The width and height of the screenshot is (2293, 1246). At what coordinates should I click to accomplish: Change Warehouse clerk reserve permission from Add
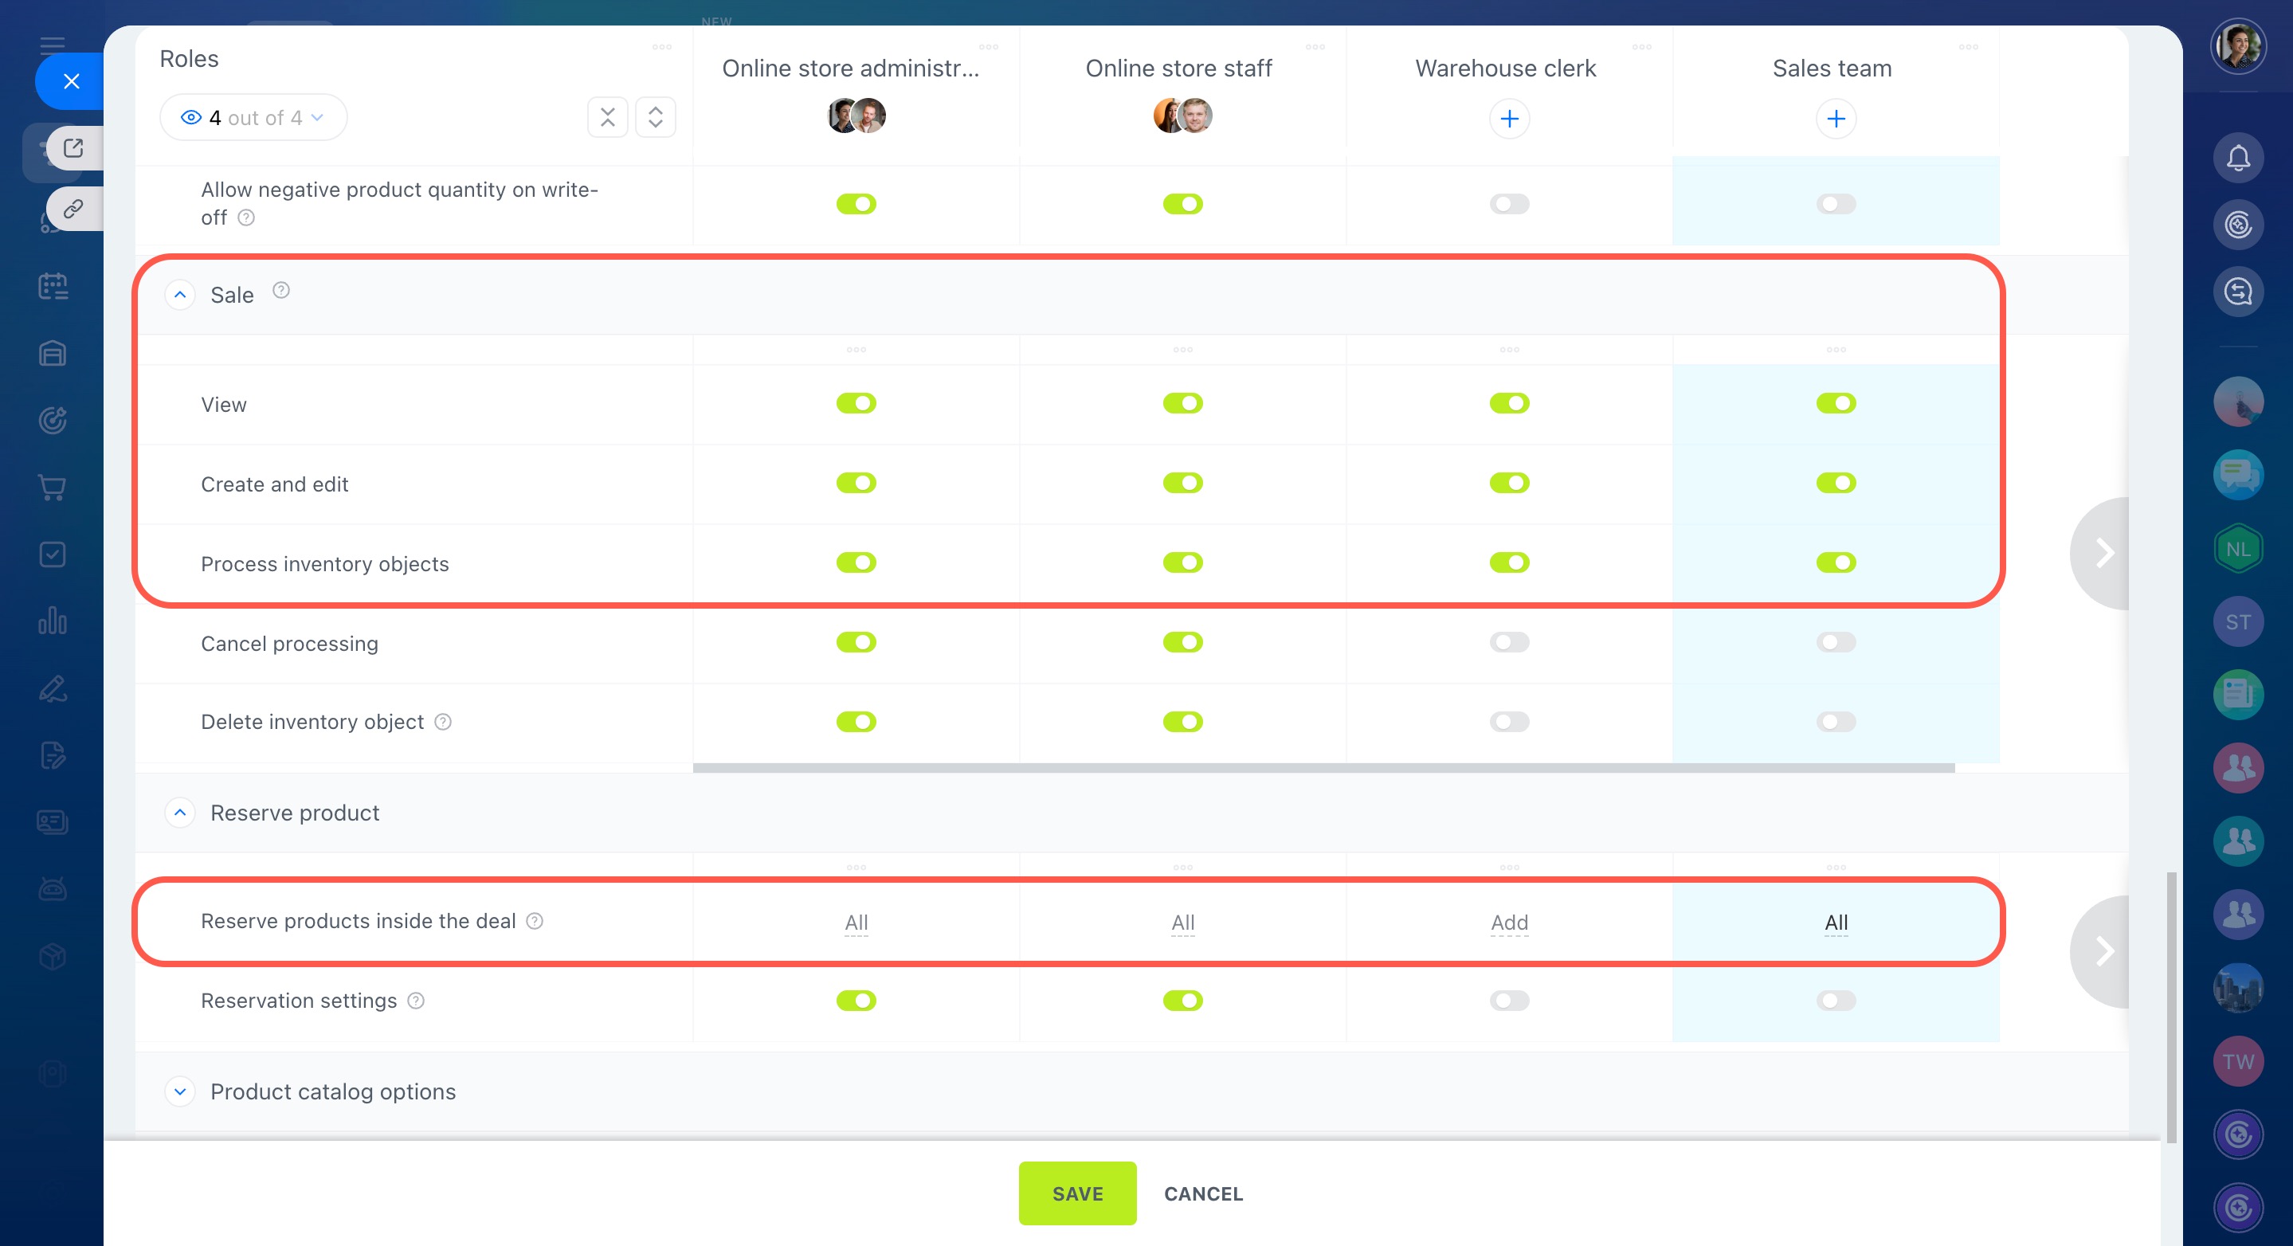pyautogui.click(x=1509, y=923)
